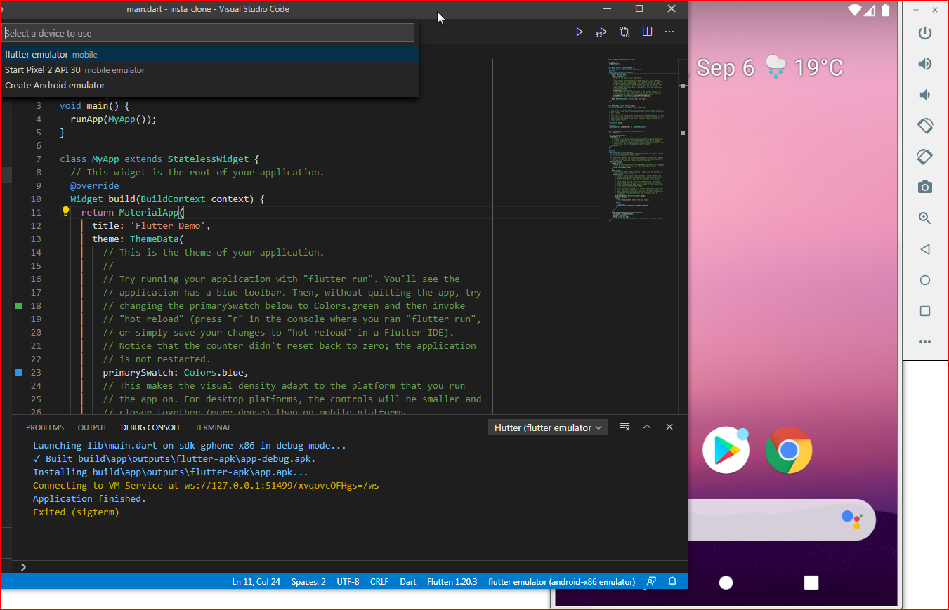Click the device selector 'flutter emulator (android-x86 emulator)'

click(x=561, y=582)
